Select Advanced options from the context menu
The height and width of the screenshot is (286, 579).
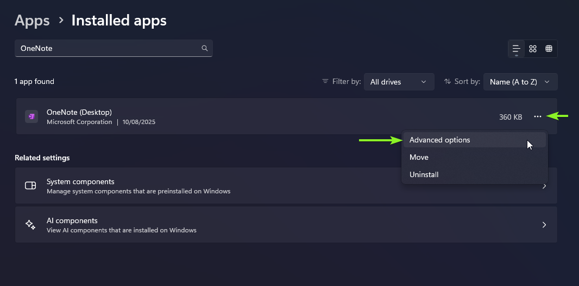[439, 140]
